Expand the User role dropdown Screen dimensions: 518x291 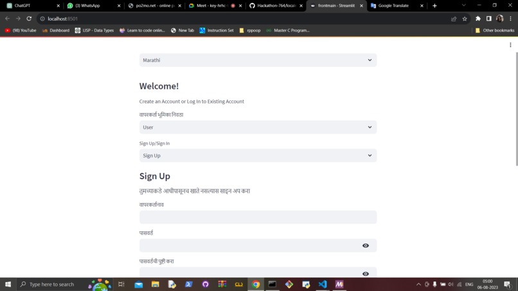pyautogui.click(x=258, y=127)
